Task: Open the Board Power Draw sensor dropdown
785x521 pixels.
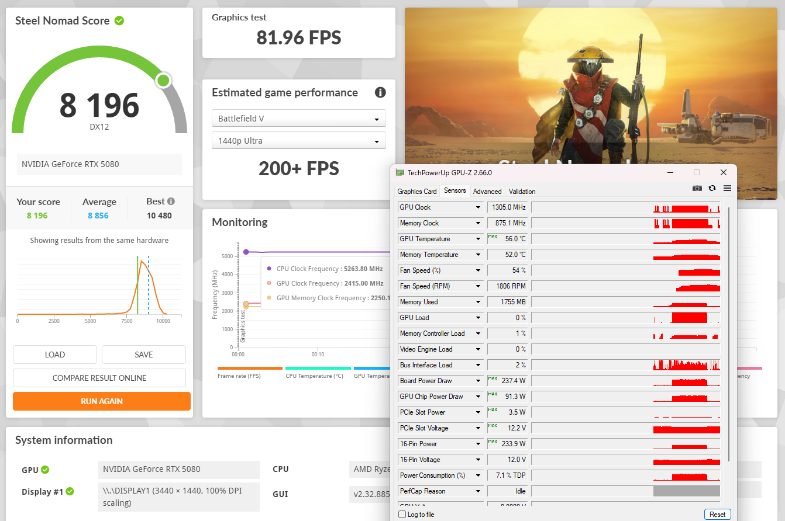Action: point(478,381)
